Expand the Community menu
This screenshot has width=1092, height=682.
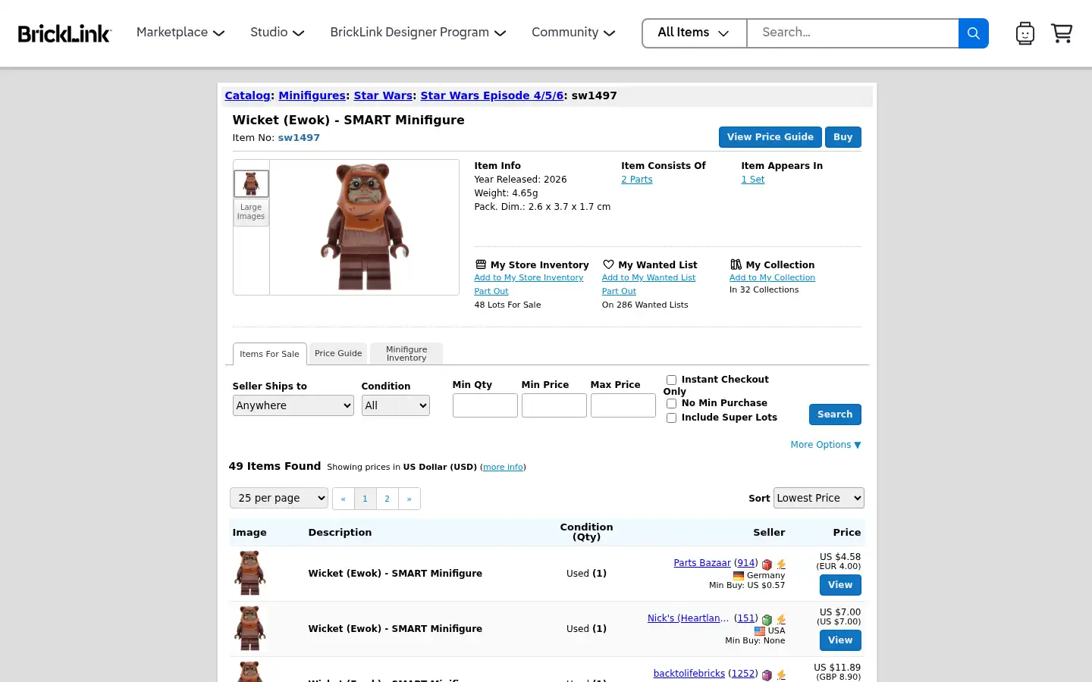point(573,33)
